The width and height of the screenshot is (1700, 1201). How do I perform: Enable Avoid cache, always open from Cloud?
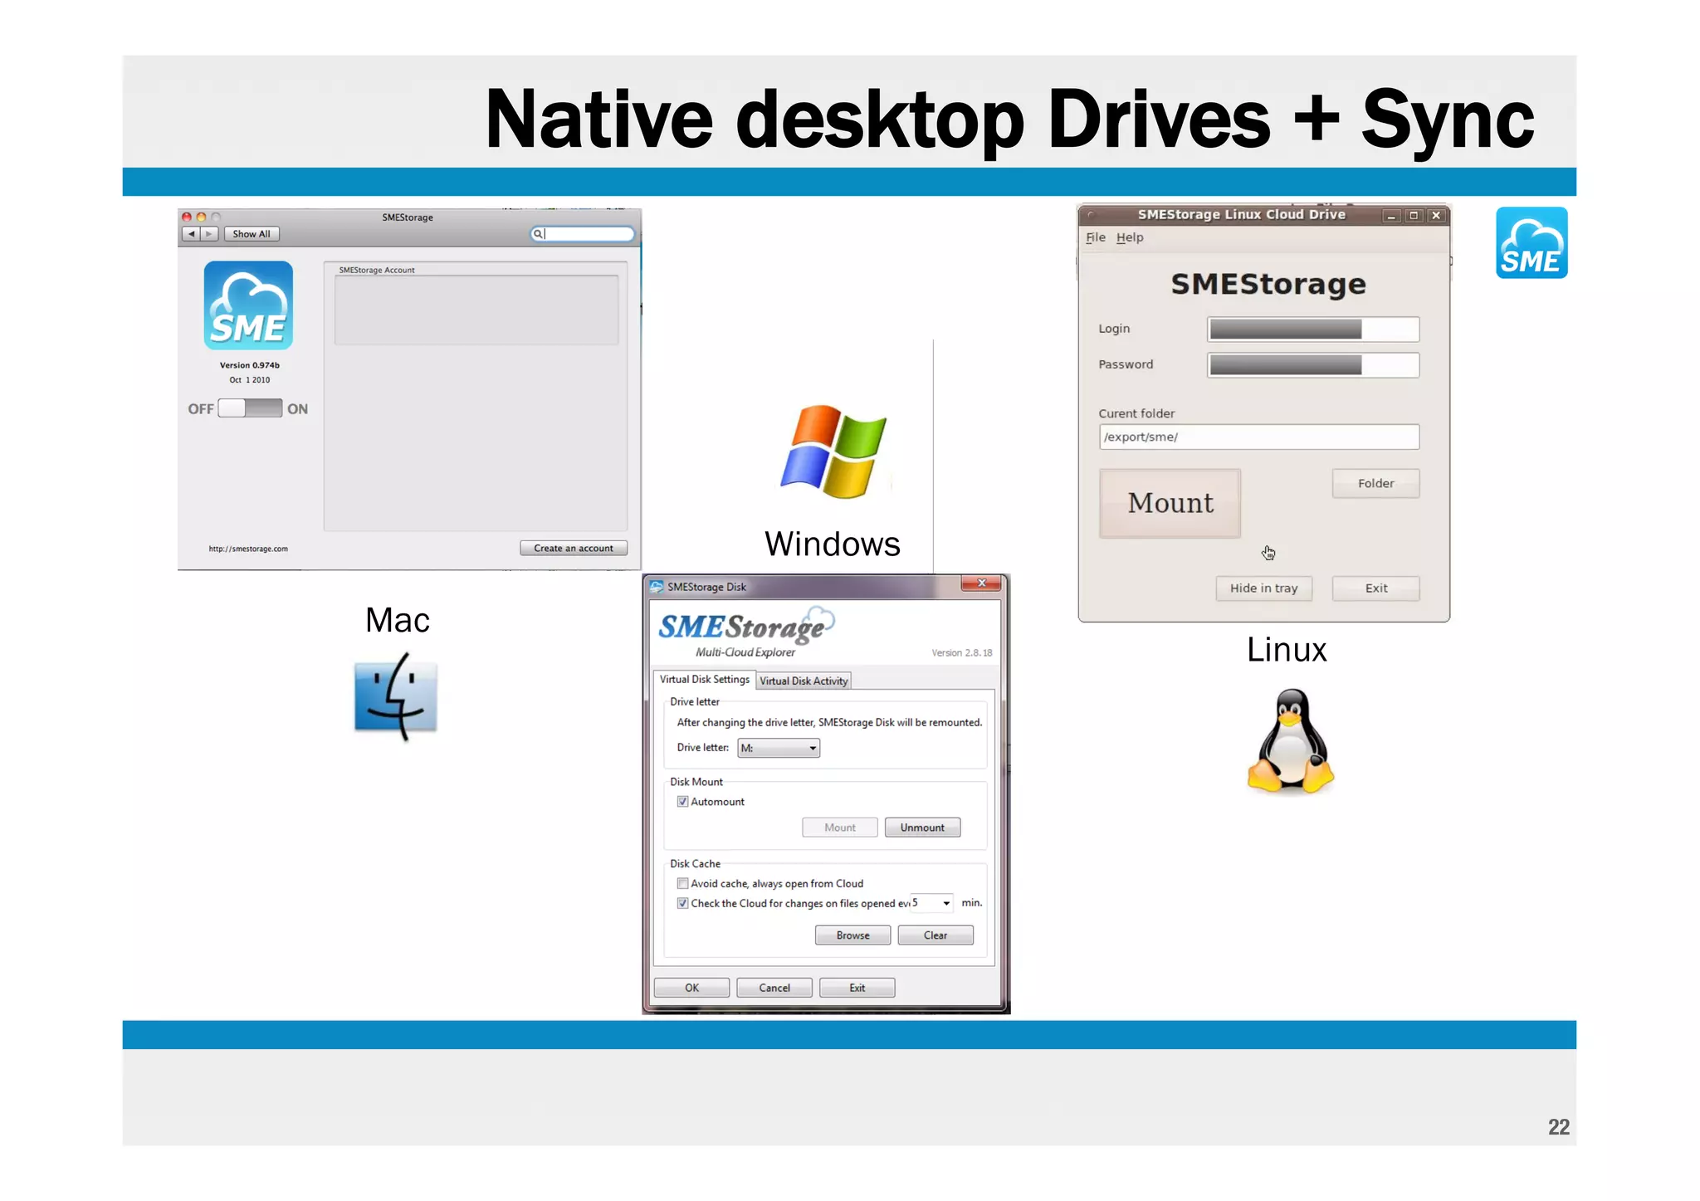682,884
